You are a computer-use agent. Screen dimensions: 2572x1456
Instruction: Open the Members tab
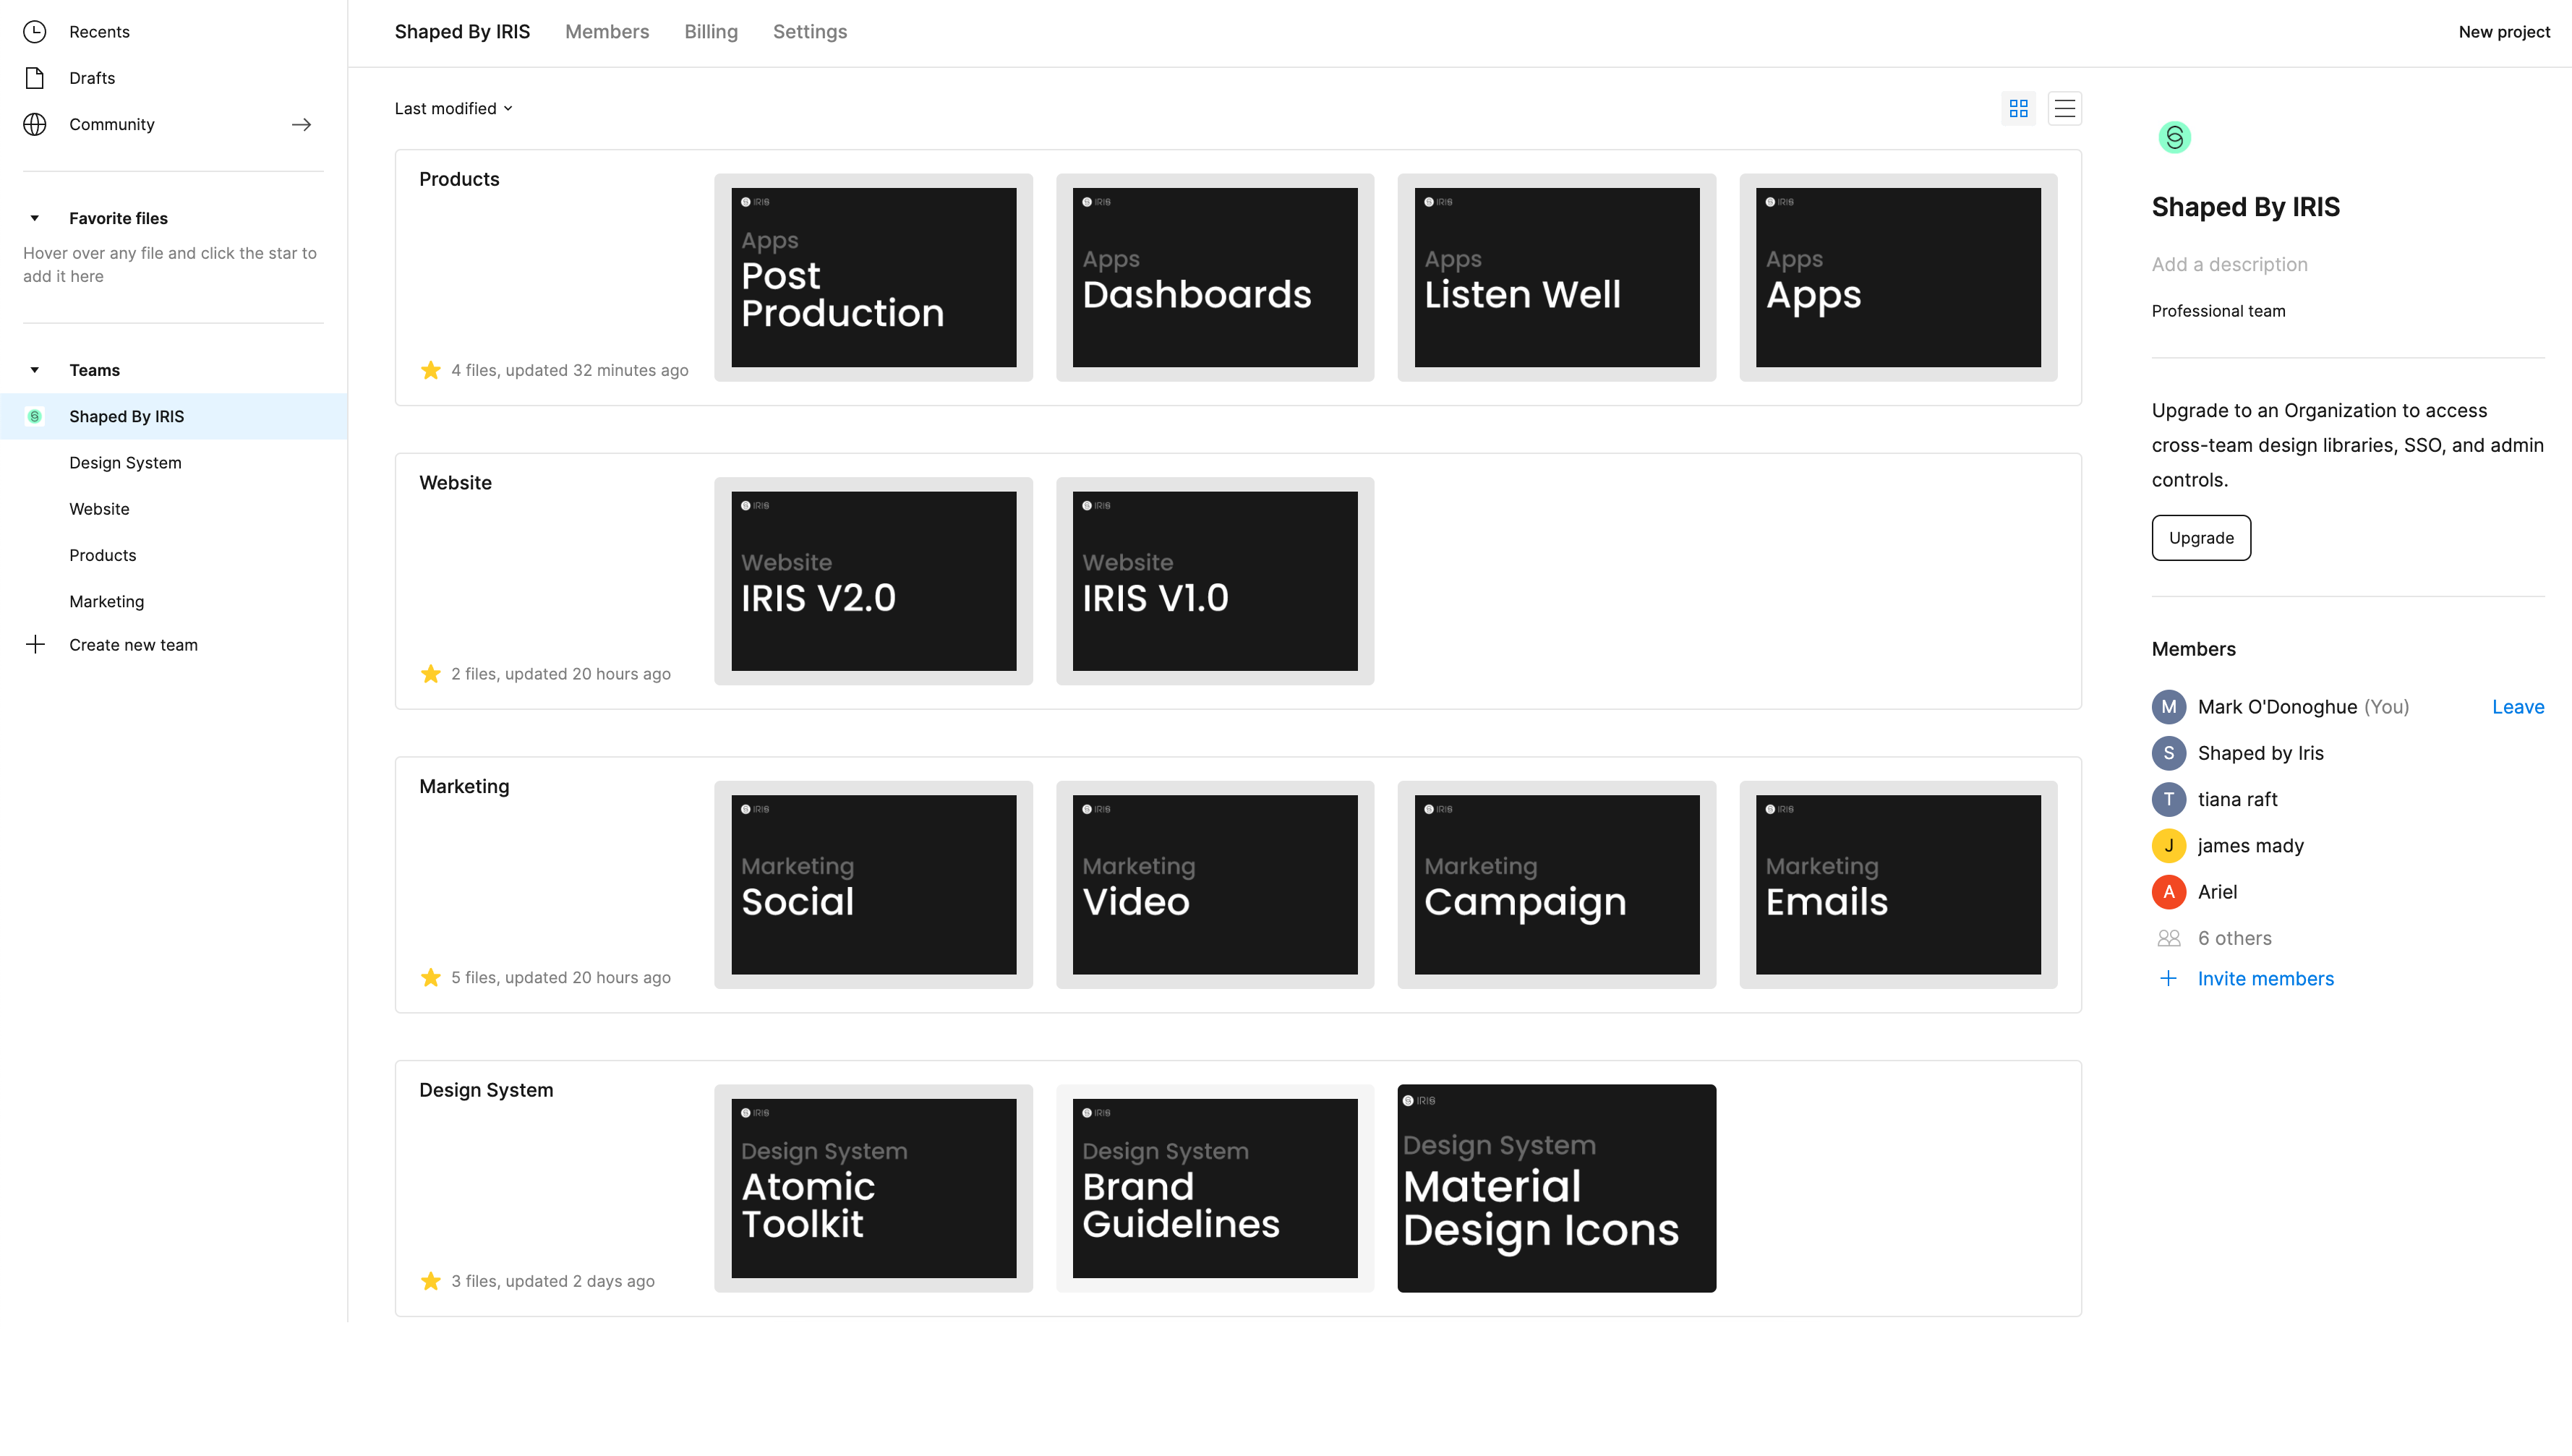(607, 32)
